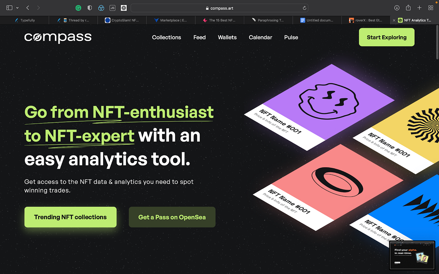Click the video preview thumbnail in the corner
This screenshot has width=439, height=274.
(412, 255)
